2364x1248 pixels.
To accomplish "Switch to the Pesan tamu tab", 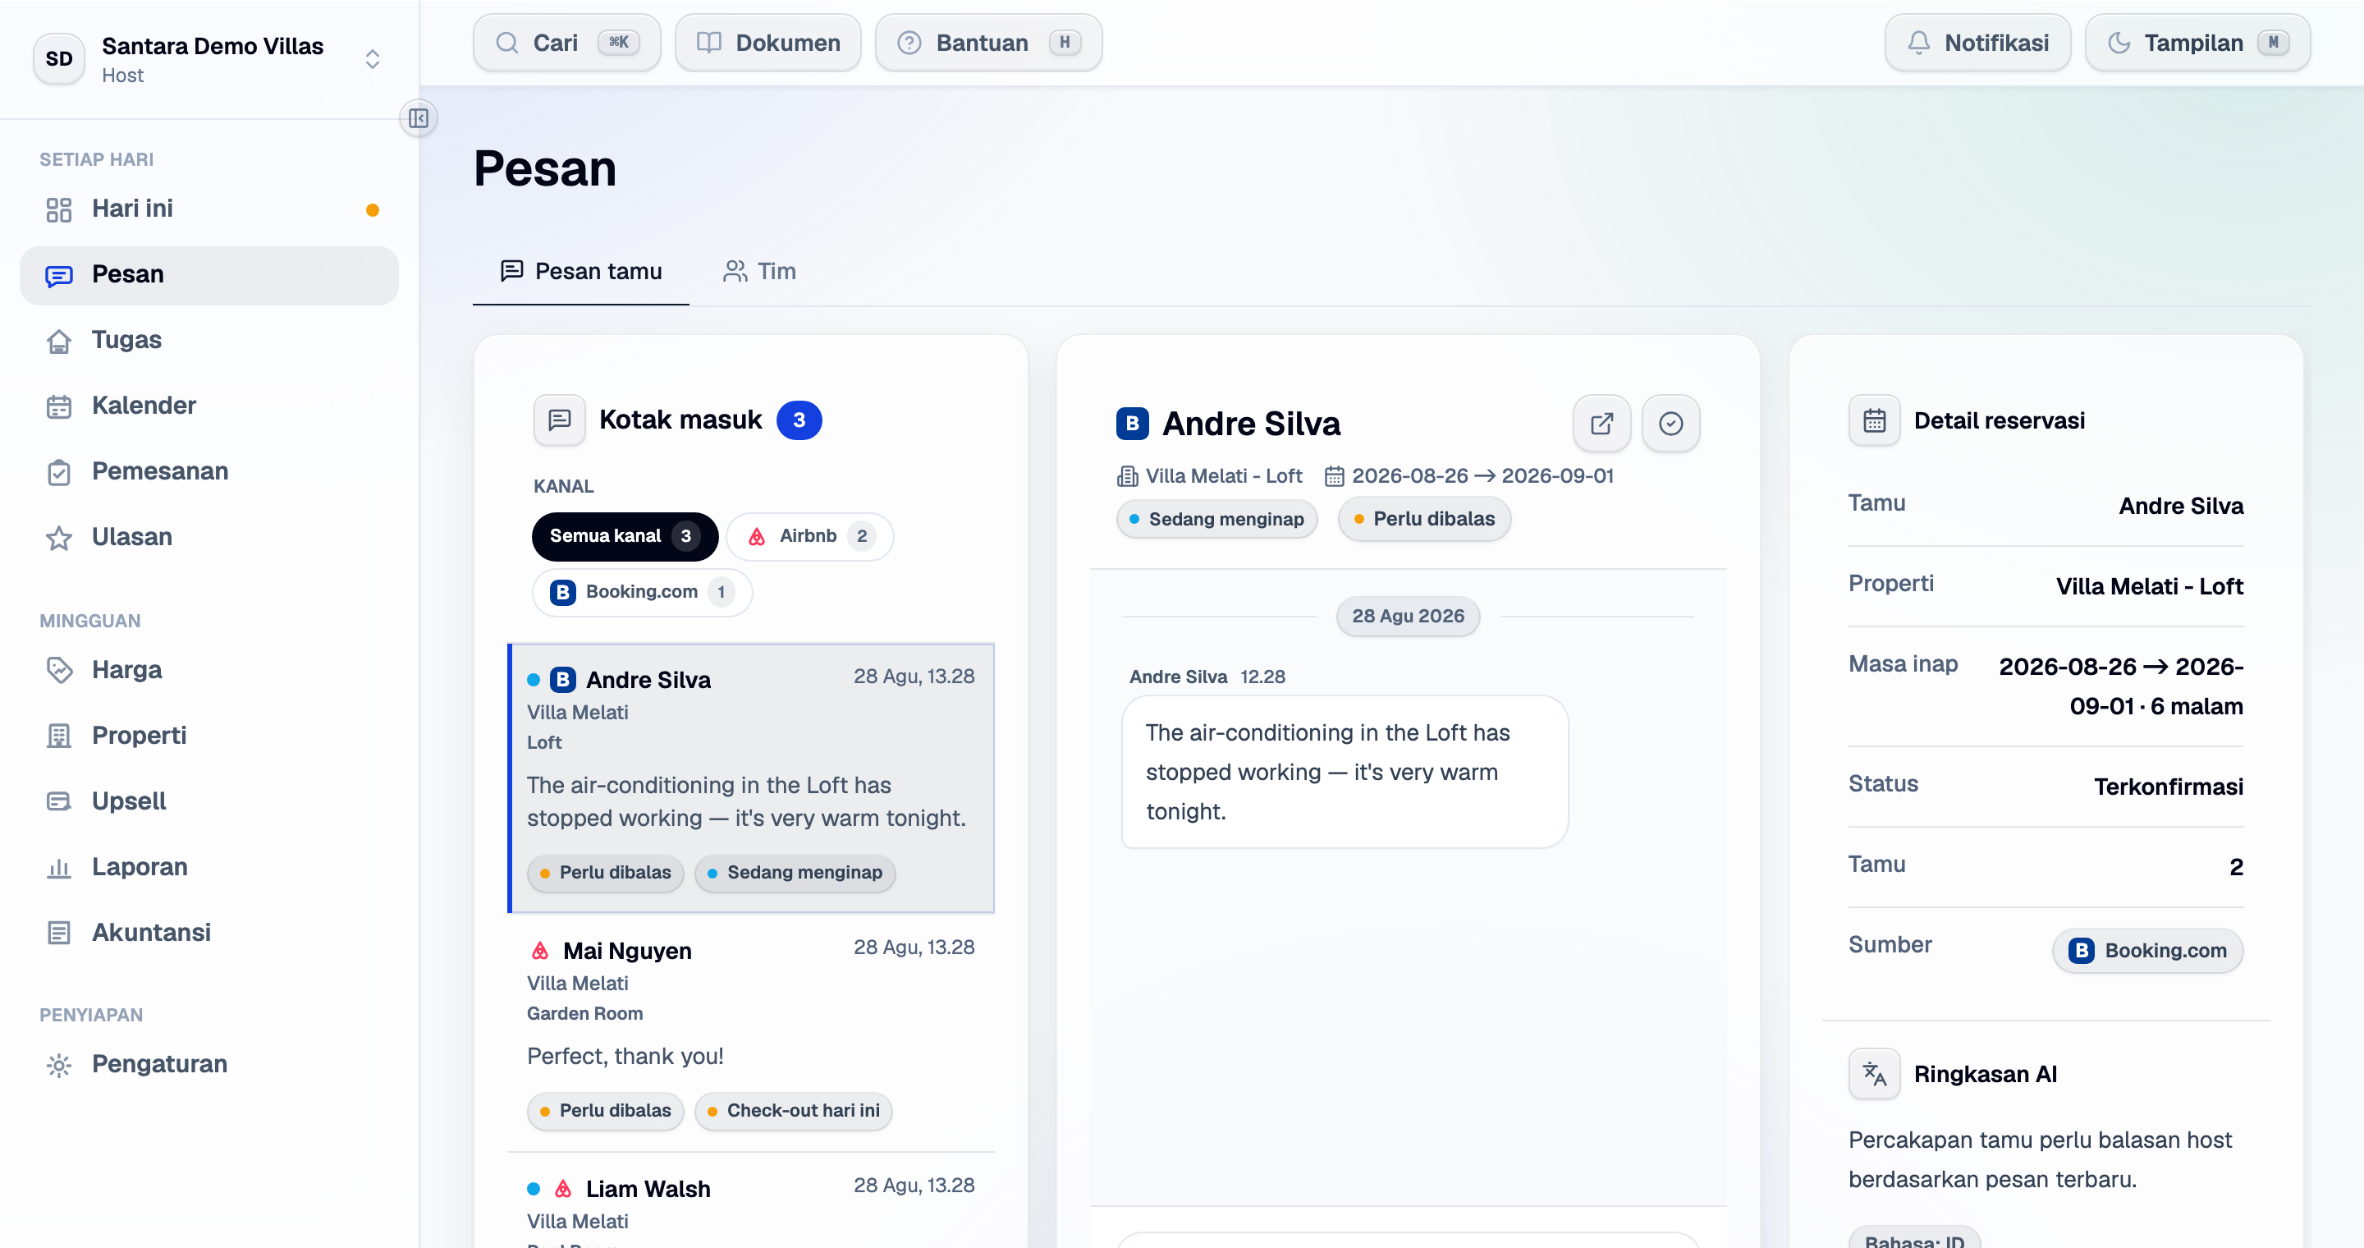I will coord(581,272).
